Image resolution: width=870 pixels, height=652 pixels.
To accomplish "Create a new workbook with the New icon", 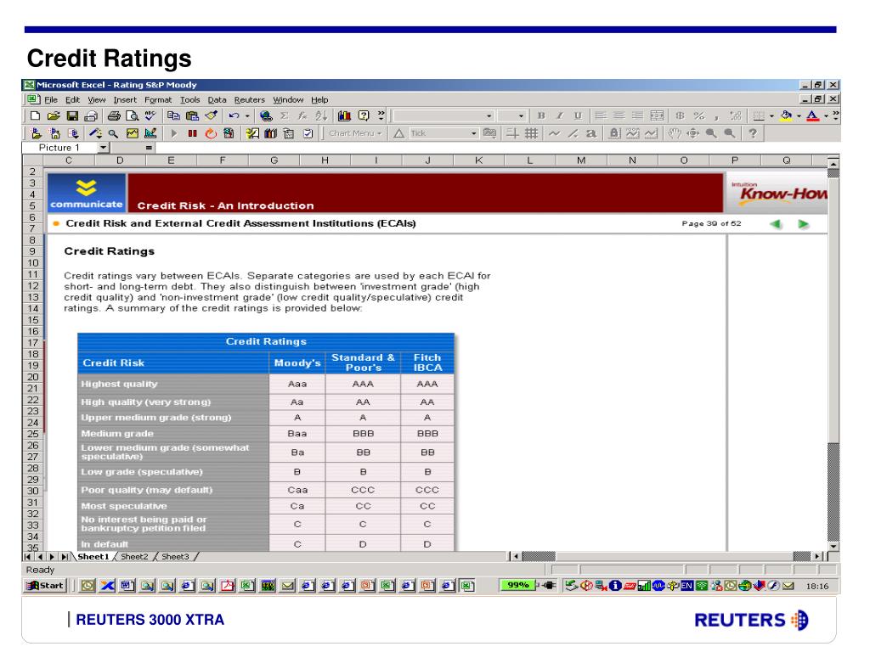I will click(x=35, y=115).
